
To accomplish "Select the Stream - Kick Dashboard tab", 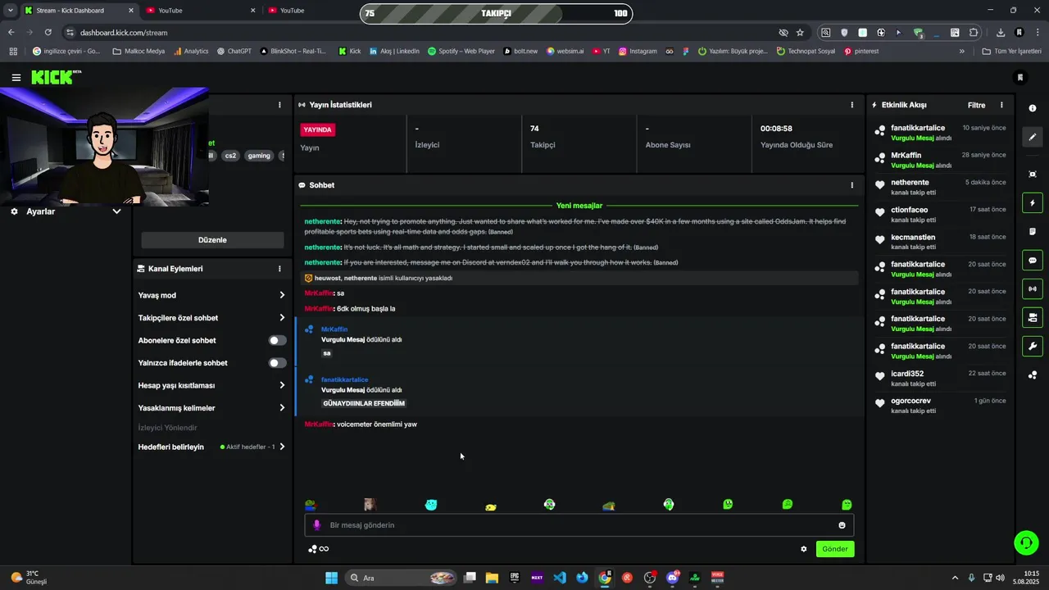I will click(79, 11).
